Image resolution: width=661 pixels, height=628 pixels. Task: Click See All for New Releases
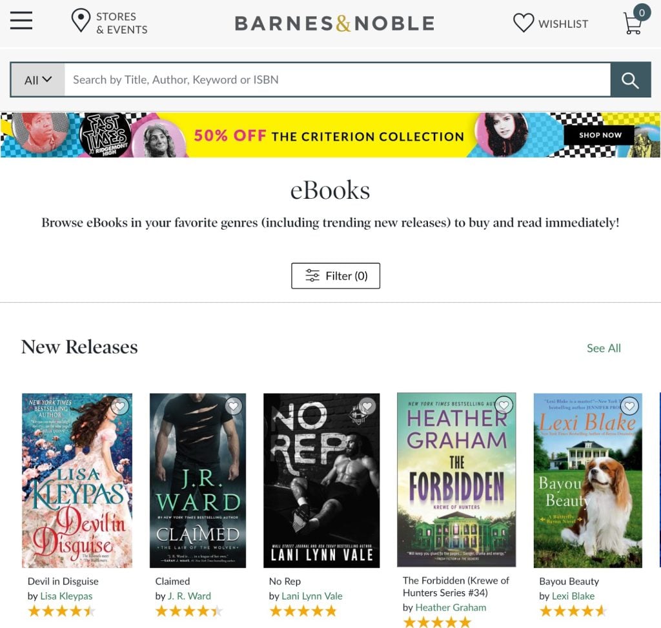[604, 348]
